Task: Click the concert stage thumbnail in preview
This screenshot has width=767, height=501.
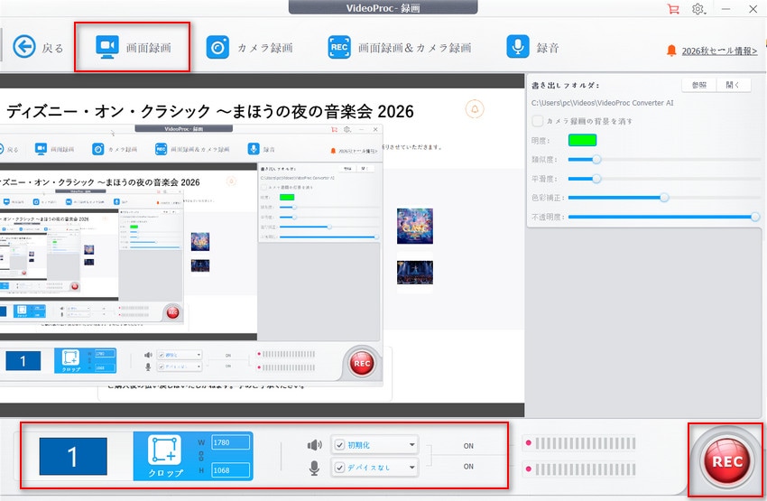Action: pos(415,273)
